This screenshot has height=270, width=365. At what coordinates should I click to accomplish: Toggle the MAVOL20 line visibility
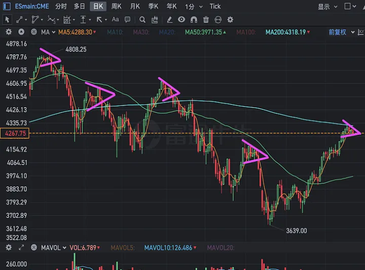coord(221,248)
